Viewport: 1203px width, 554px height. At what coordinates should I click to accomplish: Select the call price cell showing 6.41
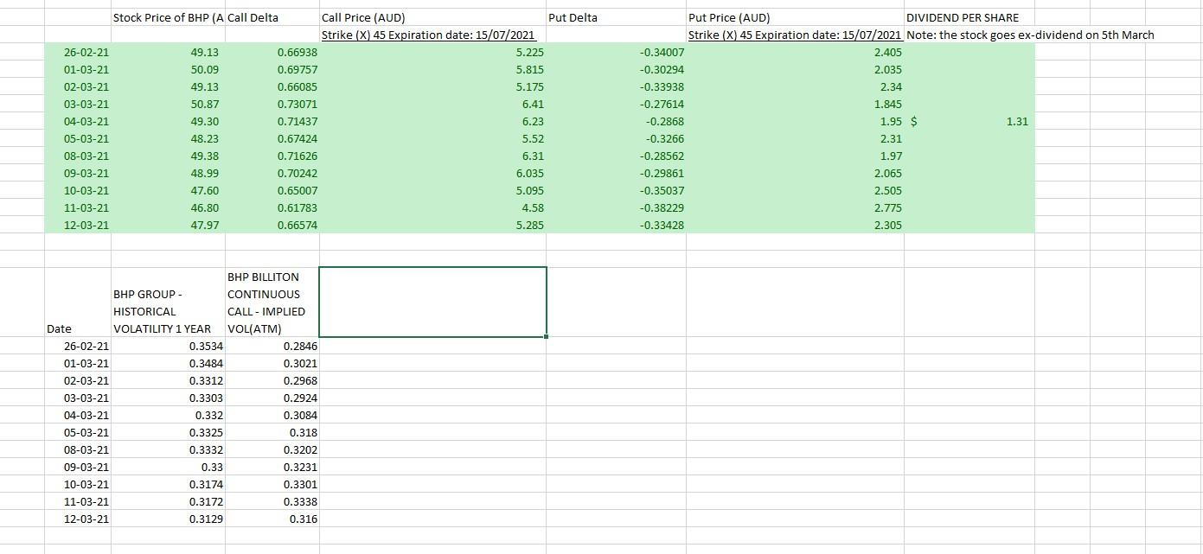click(x=432, y=104)
